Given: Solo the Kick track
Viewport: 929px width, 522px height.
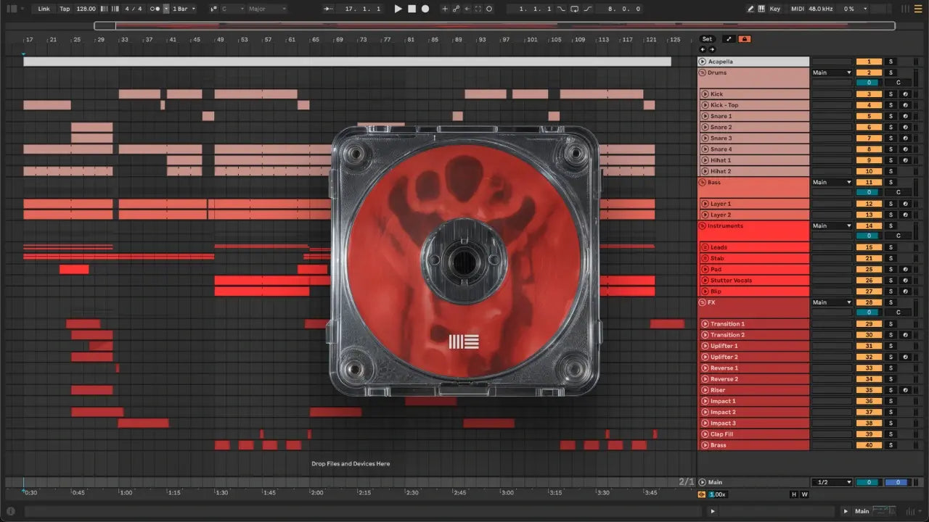Looking at the screenshot, I should [x=891, y=94].
